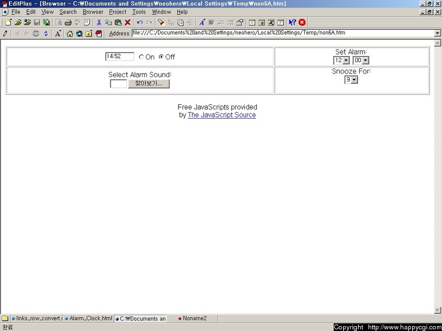This screenshot has height=331, width=442.
Task: Create a new file with New icon
Action: pyautogui.click(x=8, y=22)
